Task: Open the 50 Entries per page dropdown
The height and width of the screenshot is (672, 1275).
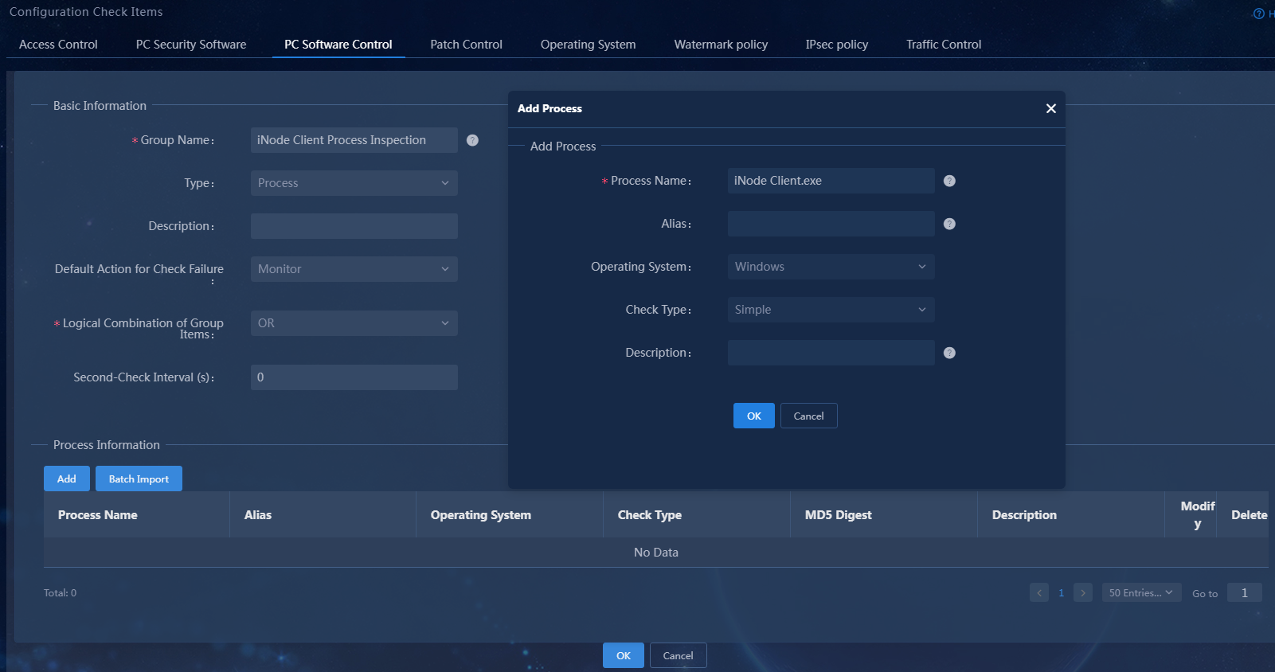Action: (1141, 592)
